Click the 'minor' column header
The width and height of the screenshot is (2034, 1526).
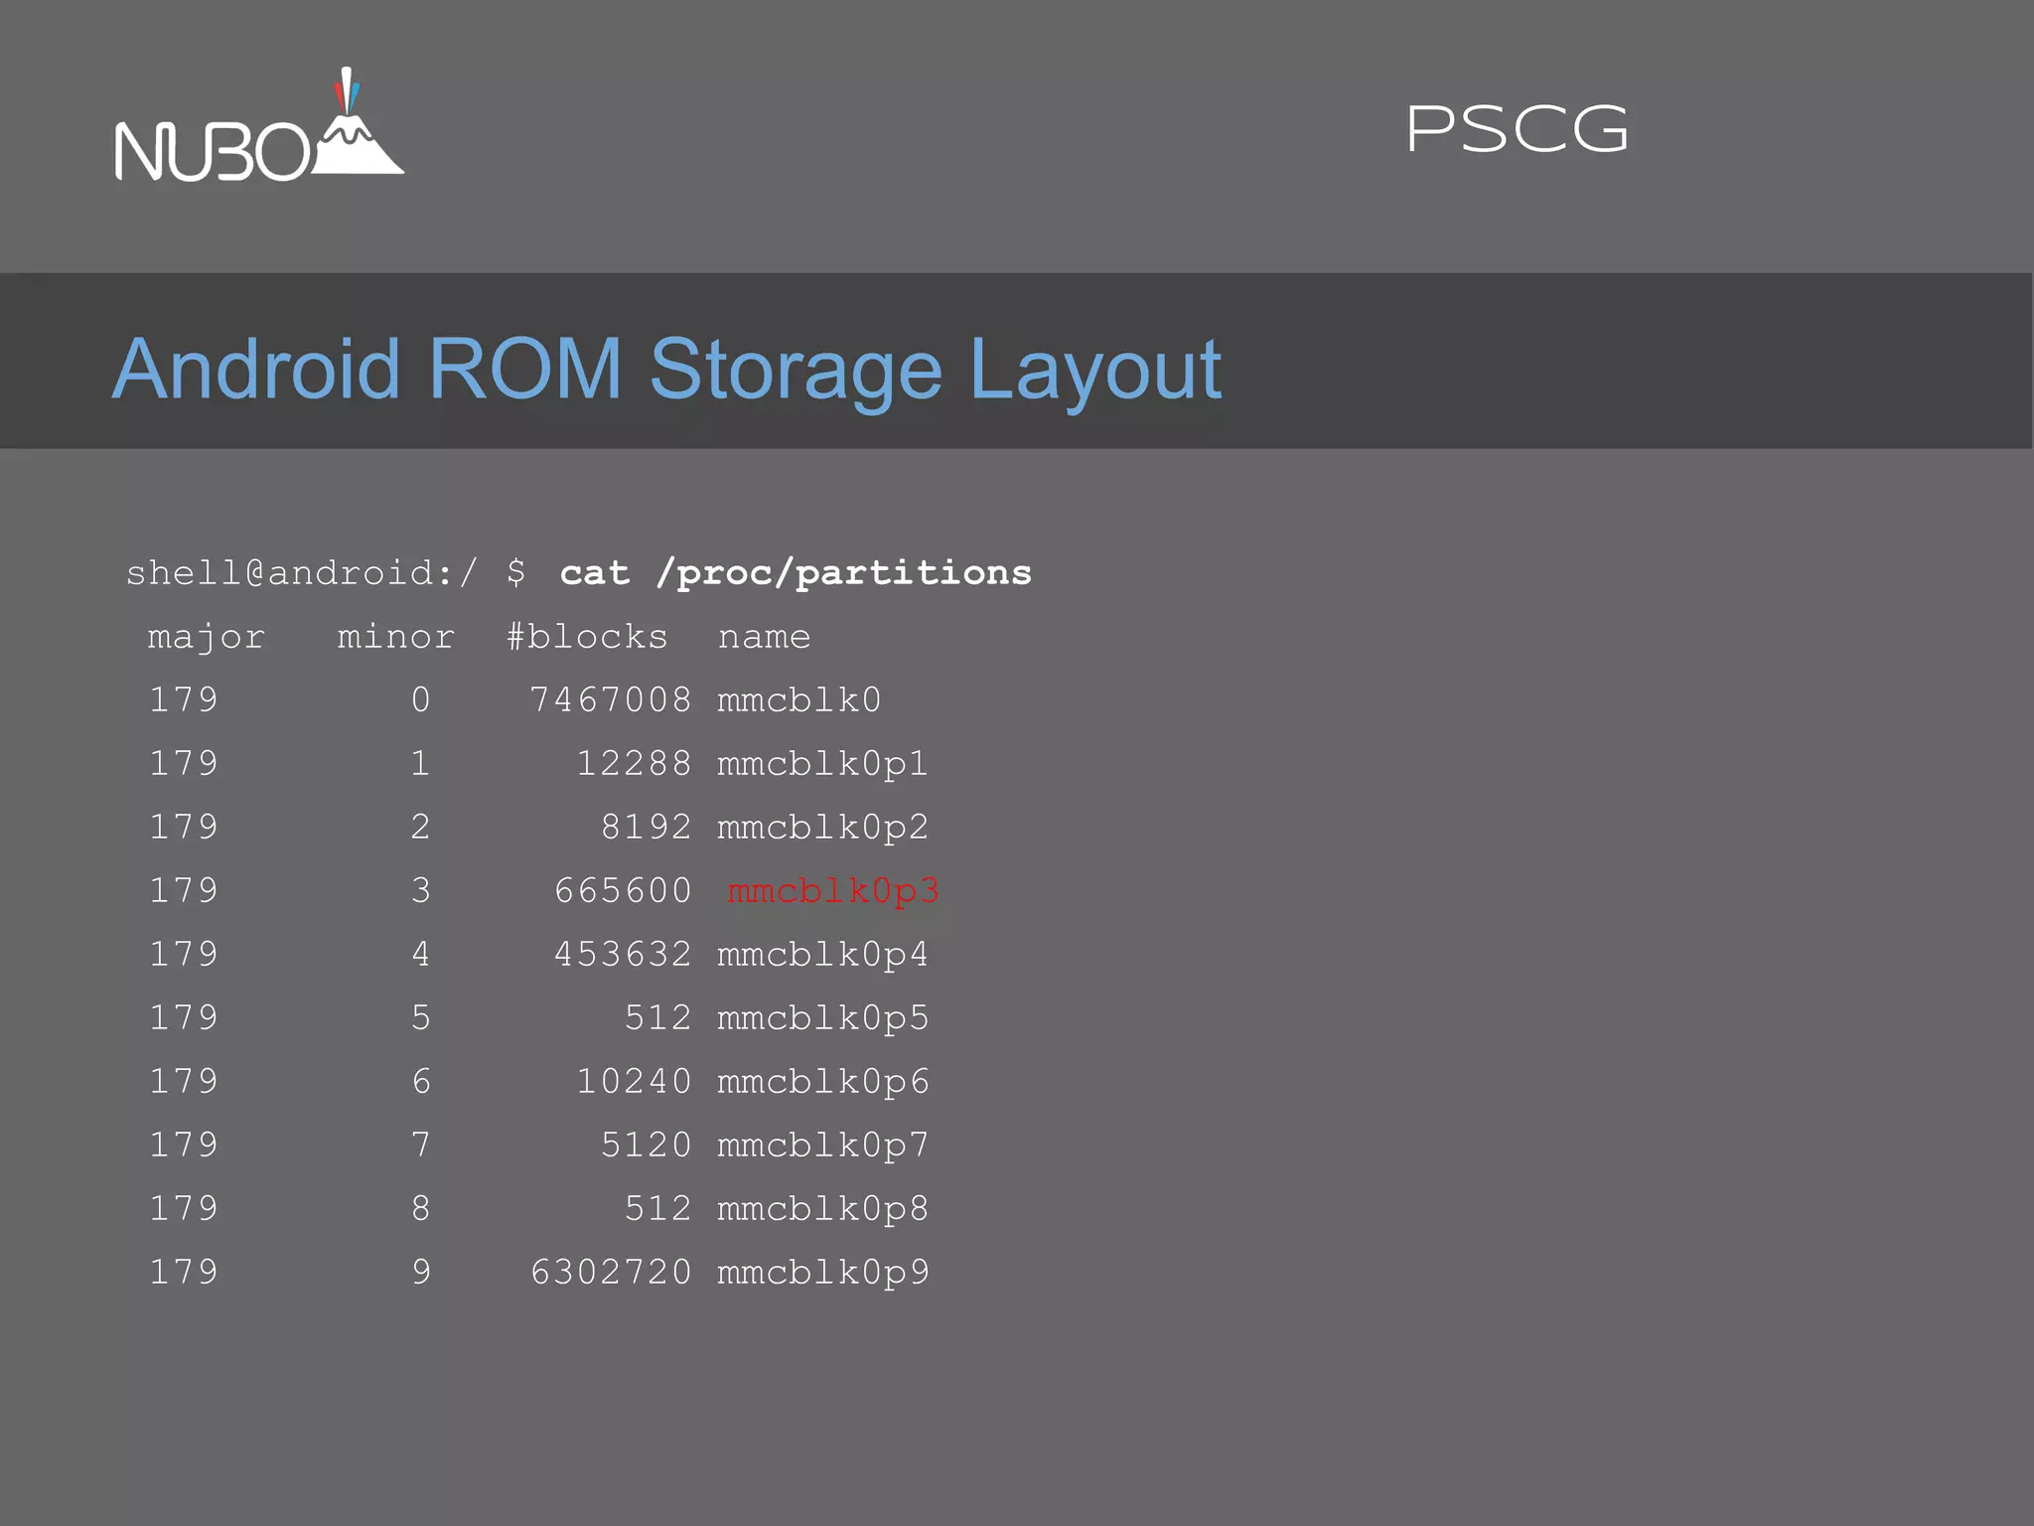[396, 636]
